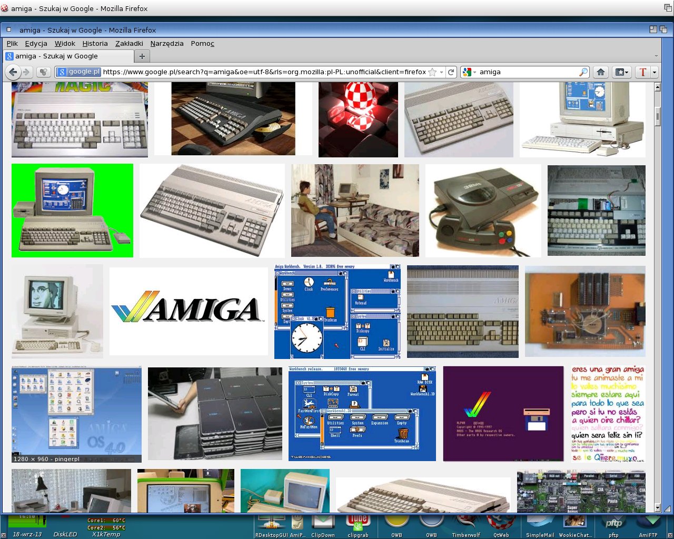Screen dimensions: 674x539
Task: Open the black CD32 console image
Action: point(483,211)
